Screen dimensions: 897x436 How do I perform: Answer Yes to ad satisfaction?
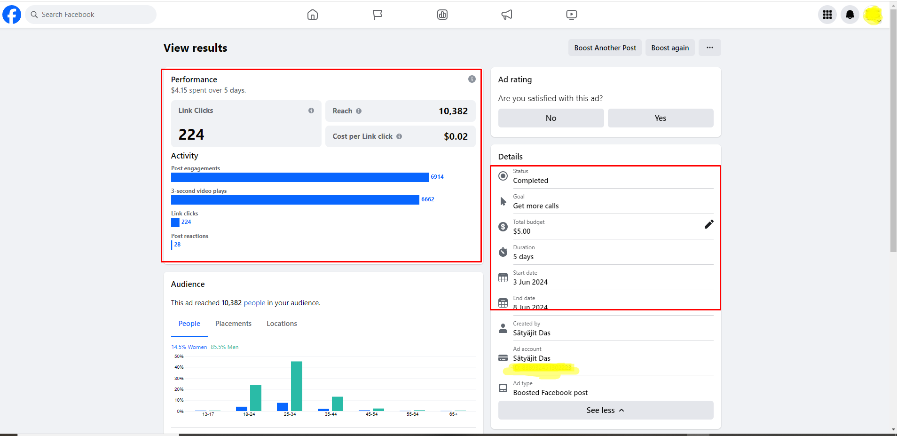point(660,118)
